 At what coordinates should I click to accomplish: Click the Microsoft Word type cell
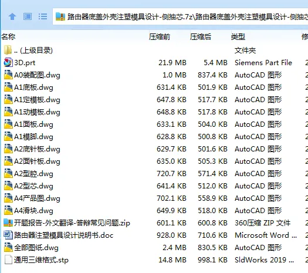pos(266,235)
